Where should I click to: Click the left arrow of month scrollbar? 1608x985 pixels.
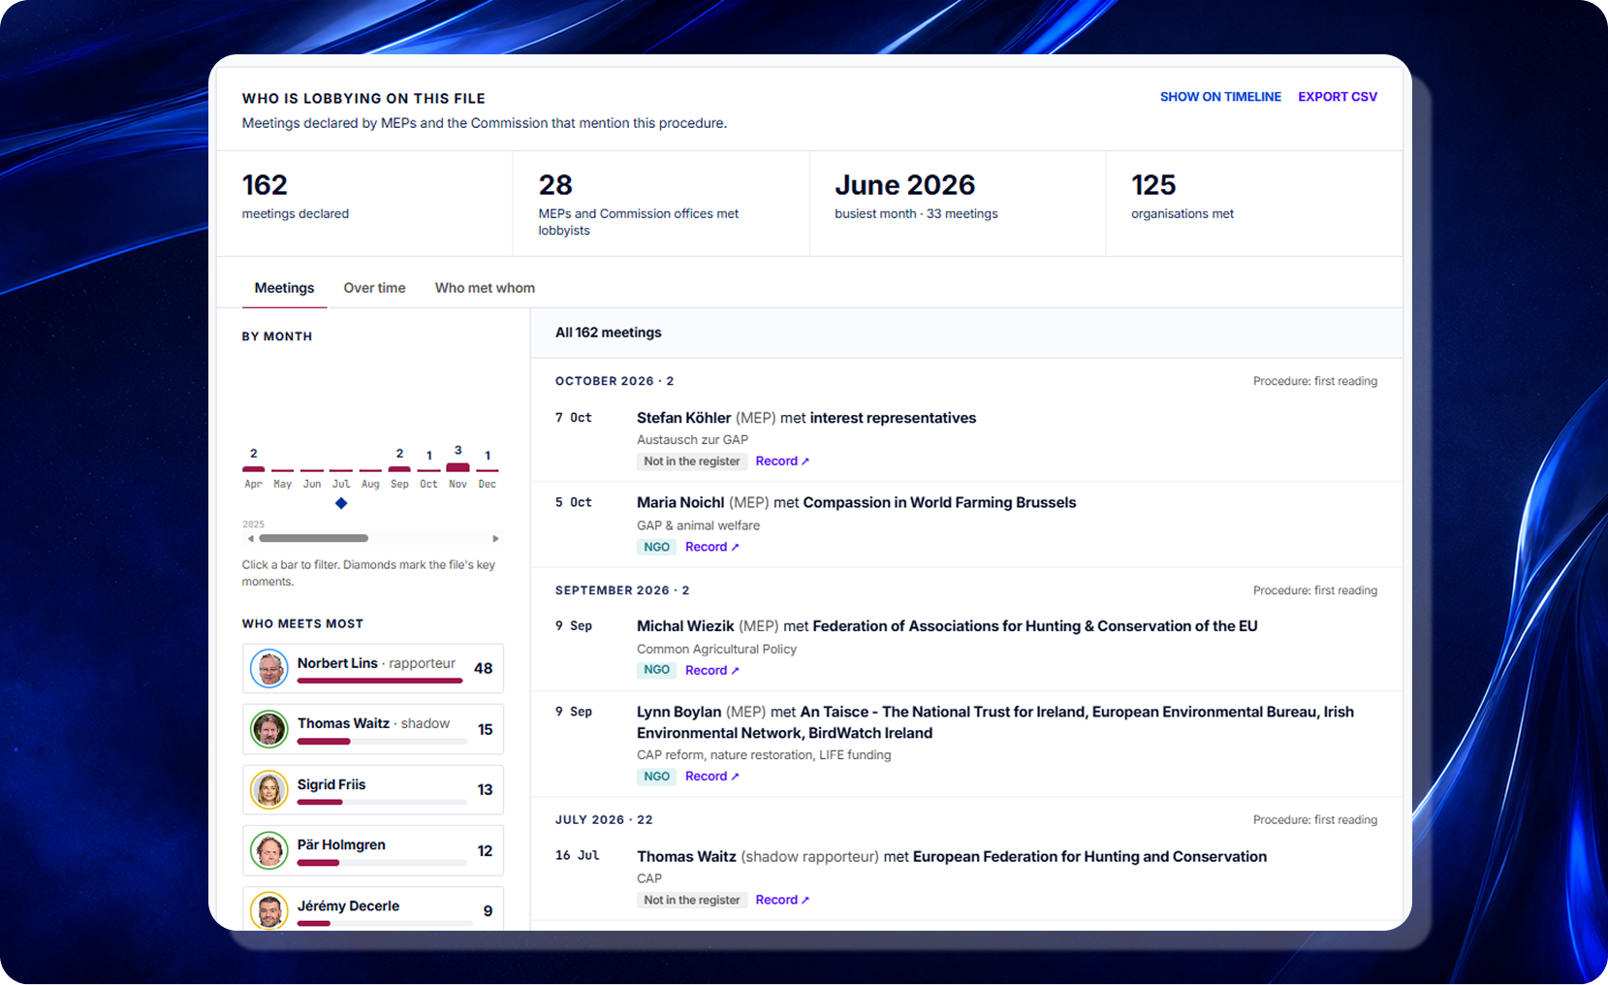point(250,538)
